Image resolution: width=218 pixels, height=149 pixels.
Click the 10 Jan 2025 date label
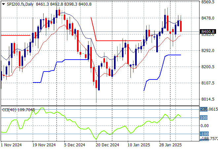[139, 145]
